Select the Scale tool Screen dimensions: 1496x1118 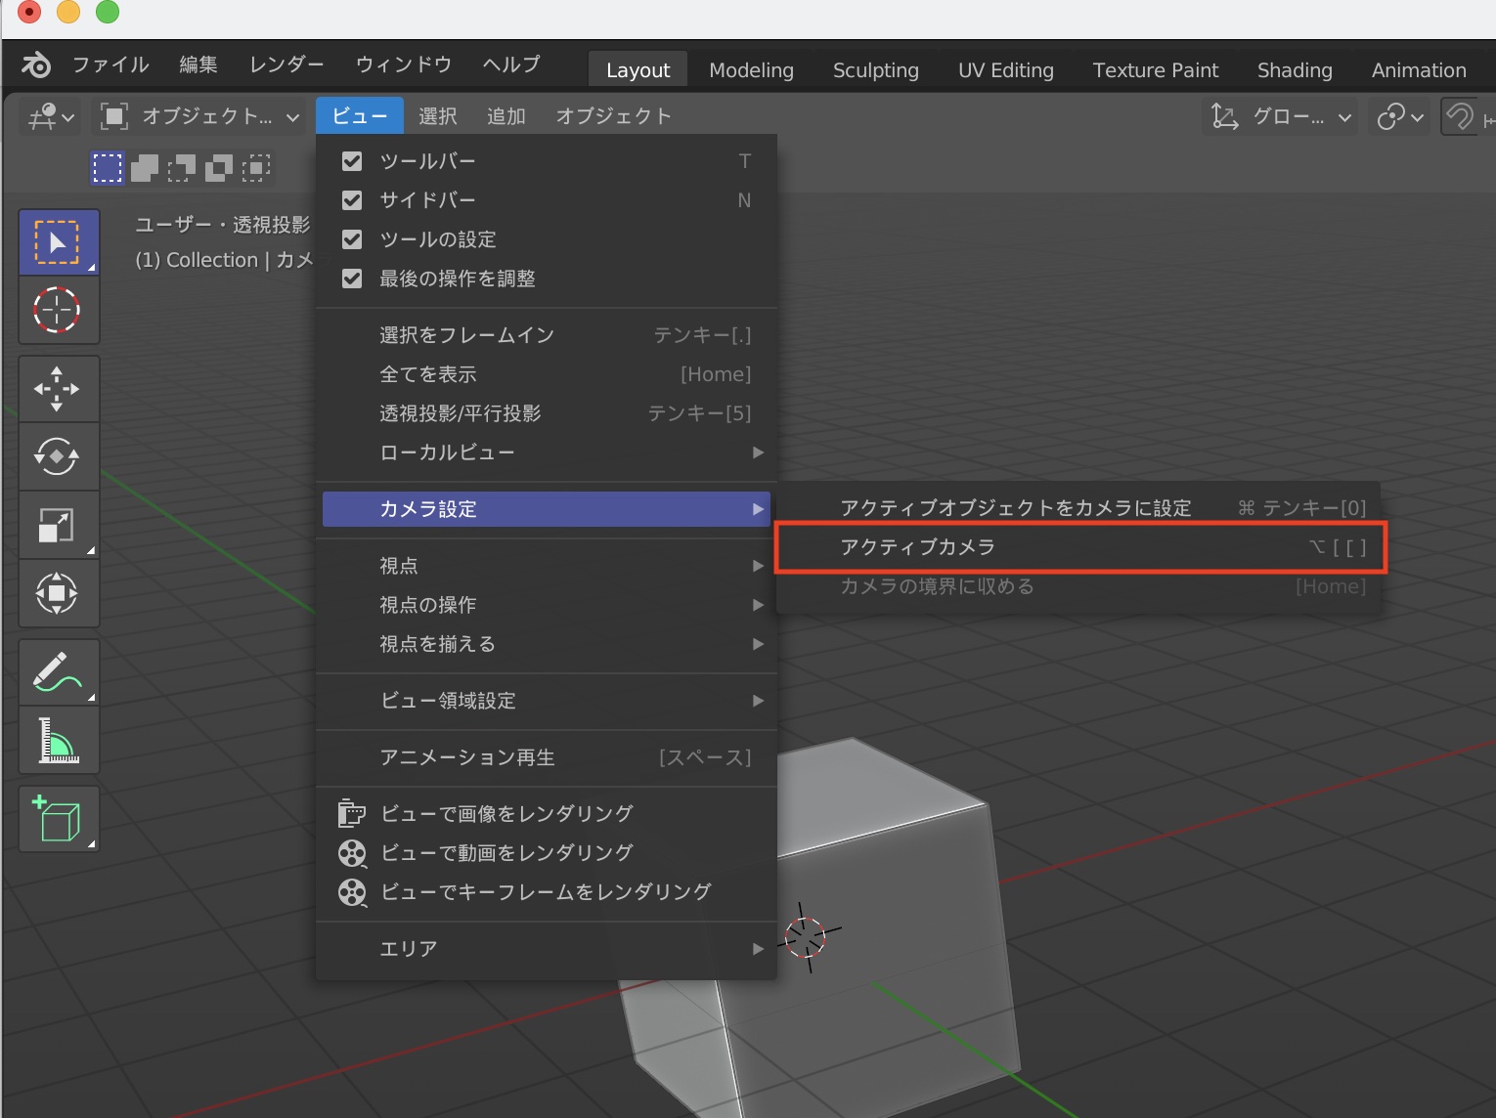[x=58, y=525]
